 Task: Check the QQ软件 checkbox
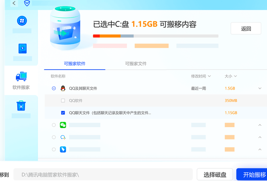tap(63, 100)
